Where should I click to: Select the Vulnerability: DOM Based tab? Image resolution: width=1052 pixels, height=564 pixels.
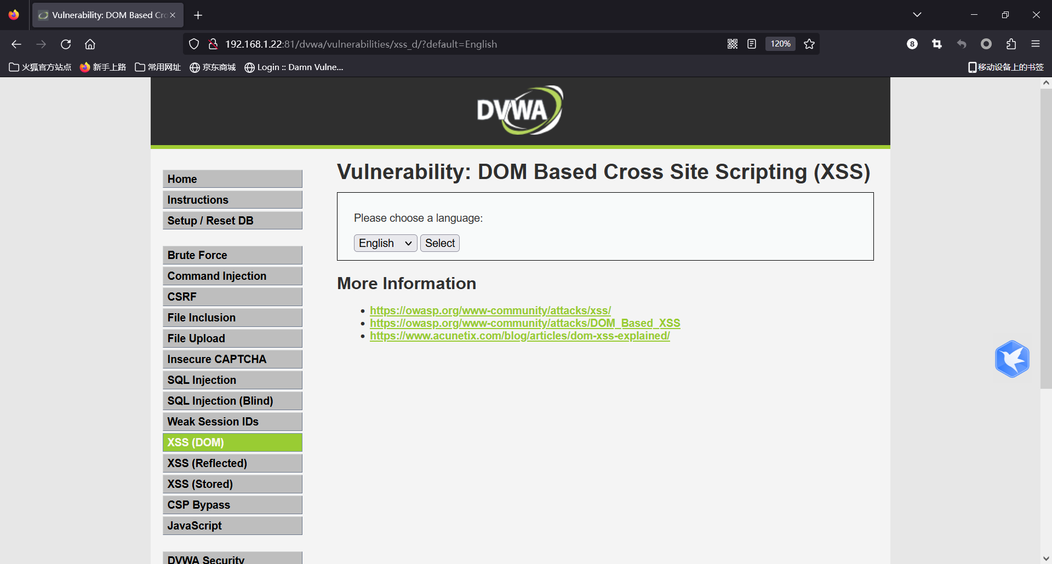coord(107,15)
